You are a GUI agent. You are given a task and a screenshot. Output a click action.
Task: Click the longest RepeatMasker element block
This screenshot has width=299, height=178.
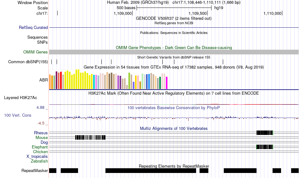[x=151, y=170]
